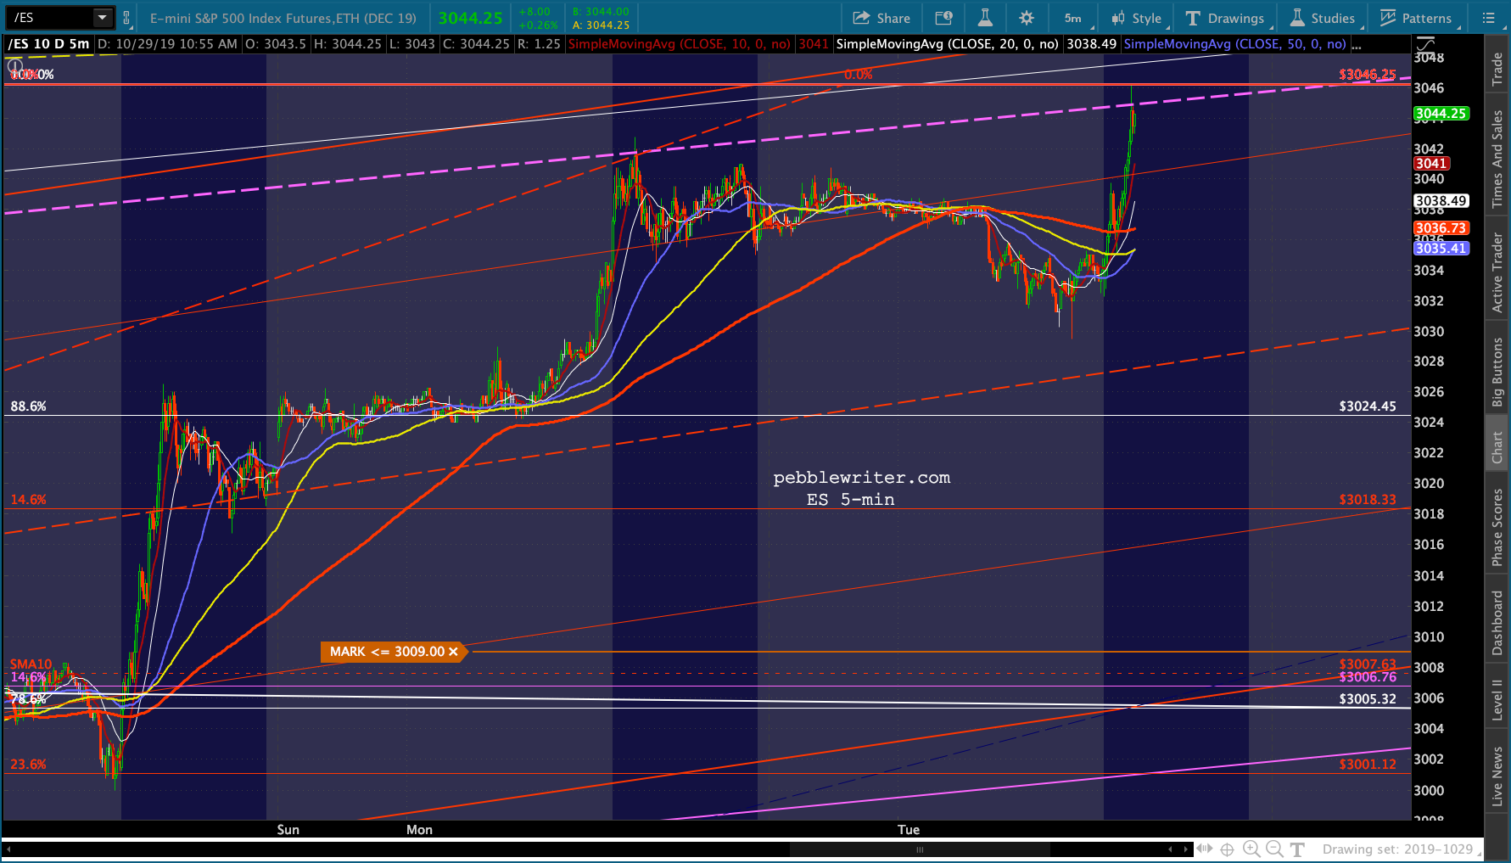Open the Drawings menu
1511x863 pixels.
tap(1225, 18)
